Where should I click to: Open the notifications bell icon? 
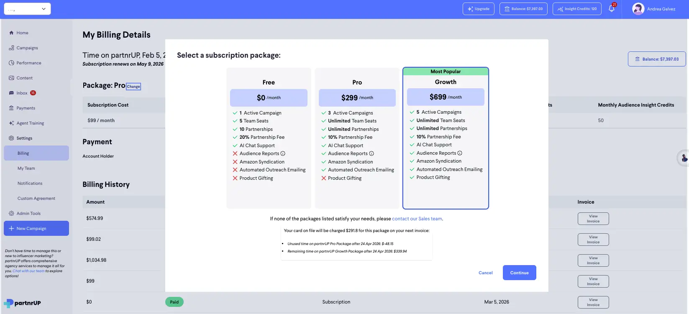click(611, 9)
